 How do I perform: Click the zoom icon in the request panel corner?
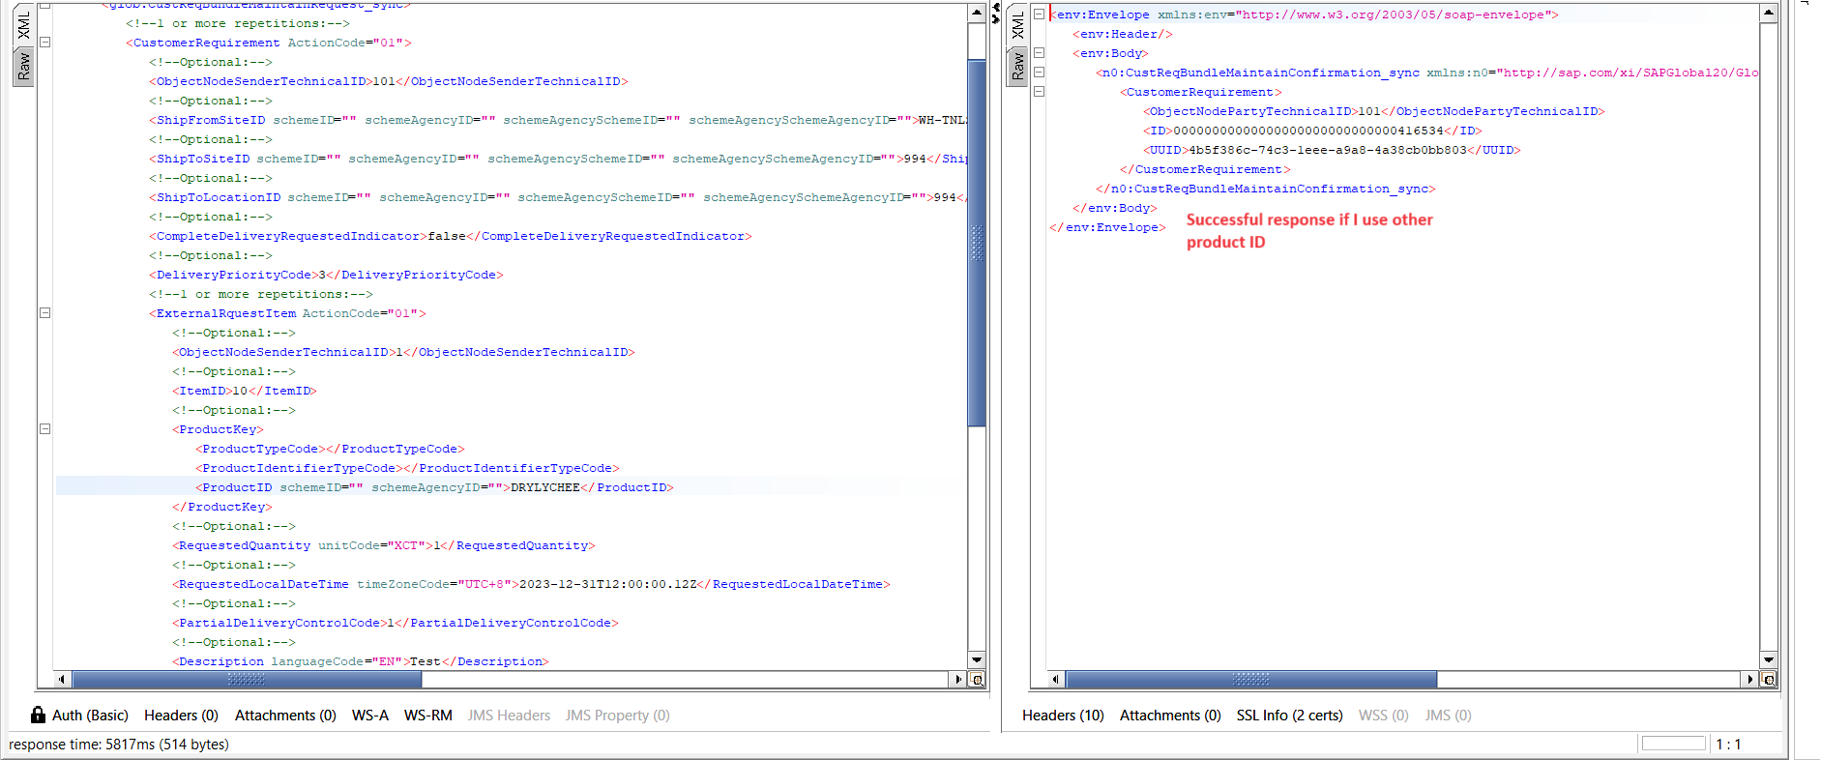(977, 680)
